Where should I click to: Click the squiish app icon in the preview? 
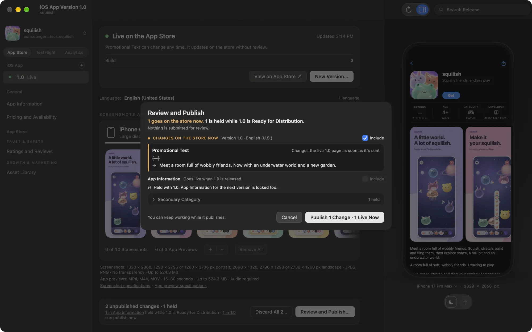(x=424, y=85)
